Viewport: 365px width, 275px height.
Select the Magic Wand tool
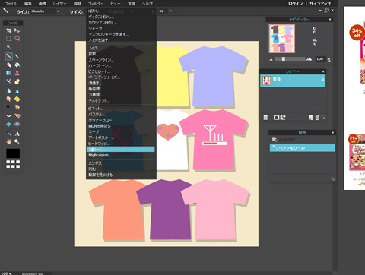pyautogui.click(x=9, y=47)
